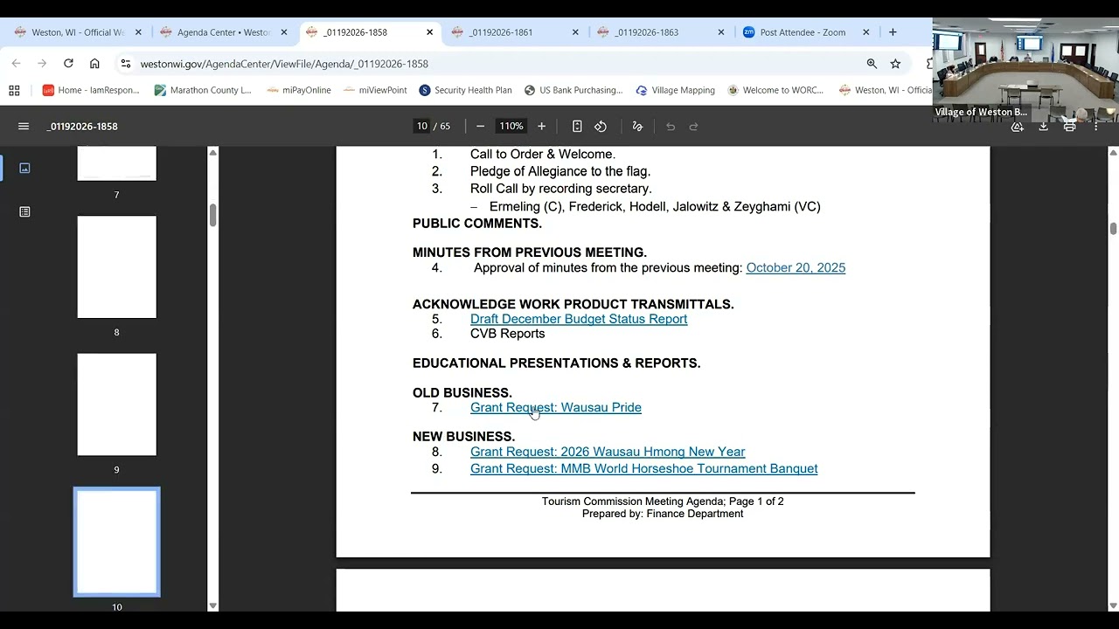Open the Home - IamRespon... bookmark
The image size is (1119, 629).
[91, 90]
